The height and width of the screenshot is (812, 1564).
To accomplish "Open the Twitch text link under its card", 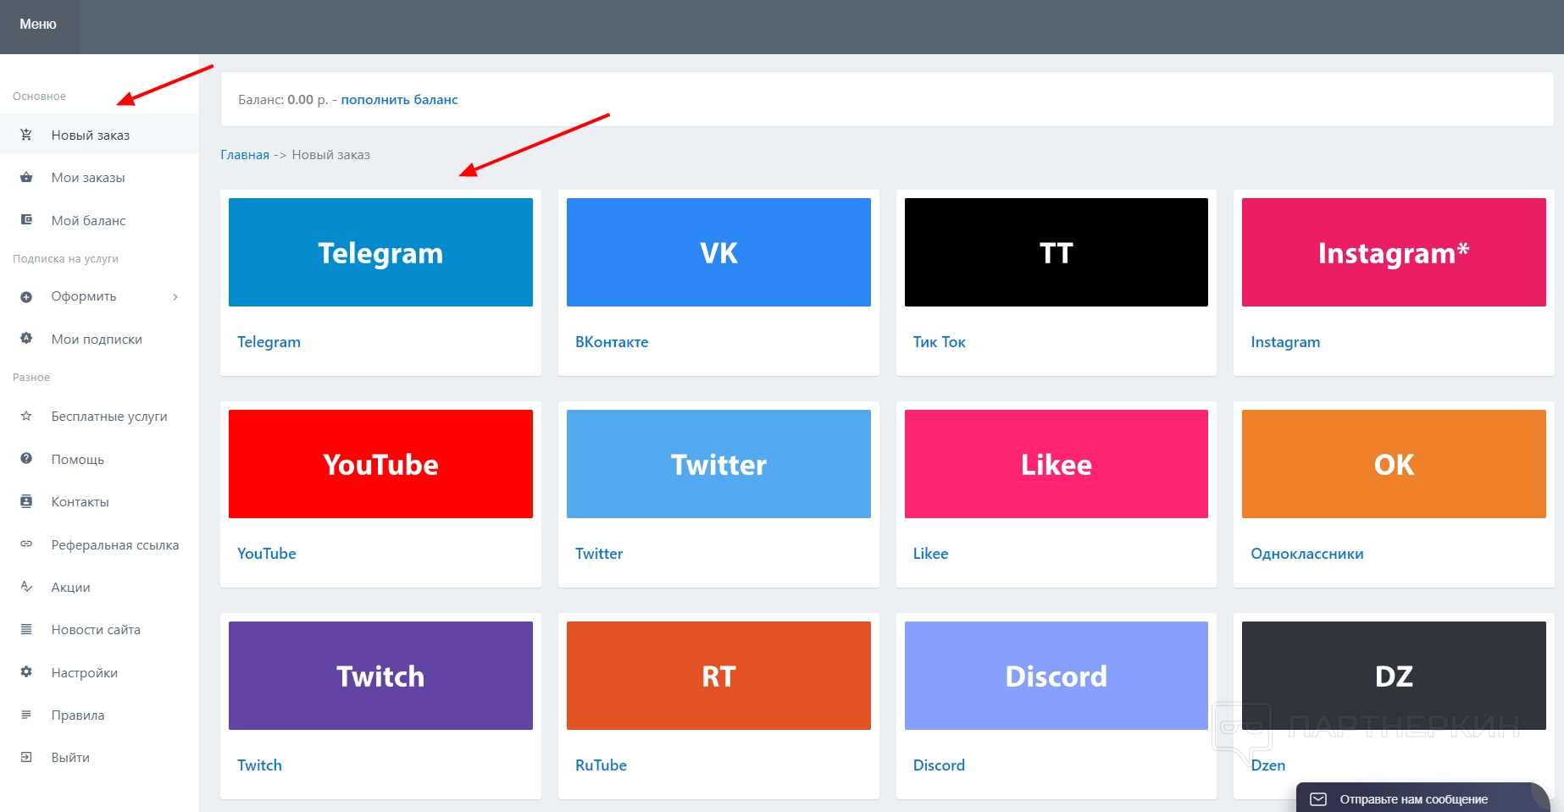I will [x=259, y=765].
